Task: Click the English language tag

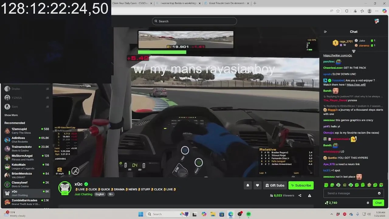Action: 100,194
